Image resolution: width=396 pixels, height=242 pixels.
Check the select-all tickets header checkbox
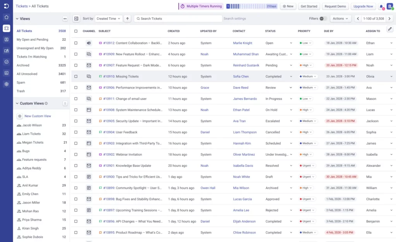(x=76, y=31)
